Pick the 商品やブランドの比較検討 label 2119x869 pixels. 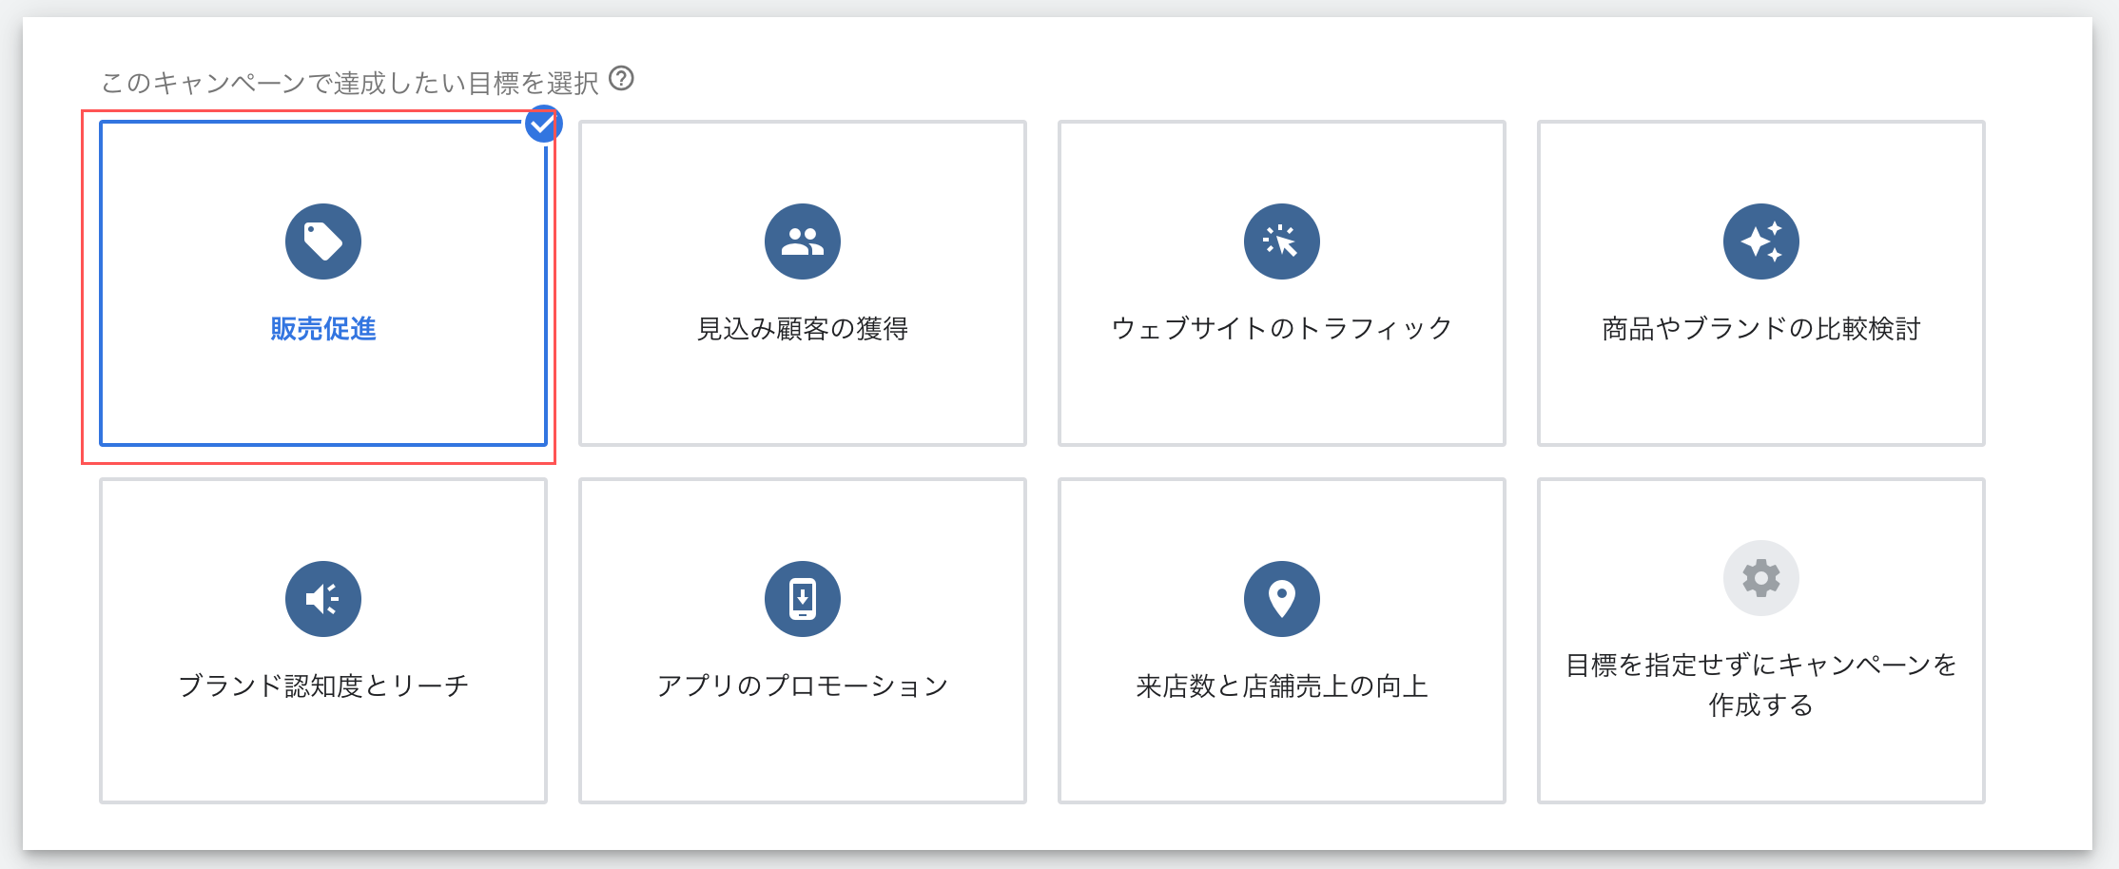[x=1761, y=329]
